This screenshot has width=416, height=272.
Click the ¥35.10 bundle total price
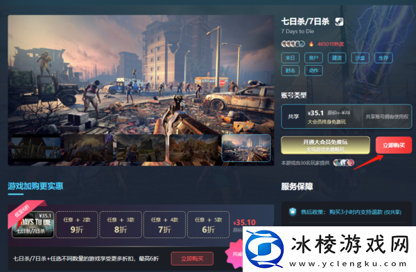point(244,222)
